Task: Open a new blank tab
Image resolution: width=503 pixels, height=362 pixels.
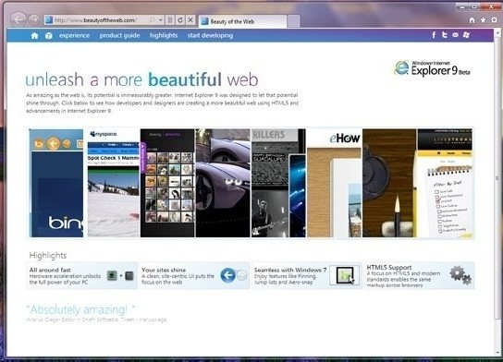Action: tap(293, 21)
